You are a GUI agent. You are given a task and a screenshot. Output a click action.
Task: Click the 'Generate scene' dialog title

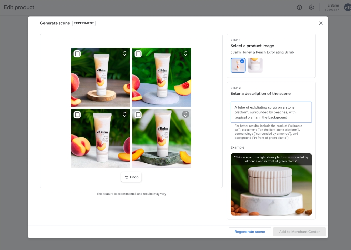click(x=55, y=23)
